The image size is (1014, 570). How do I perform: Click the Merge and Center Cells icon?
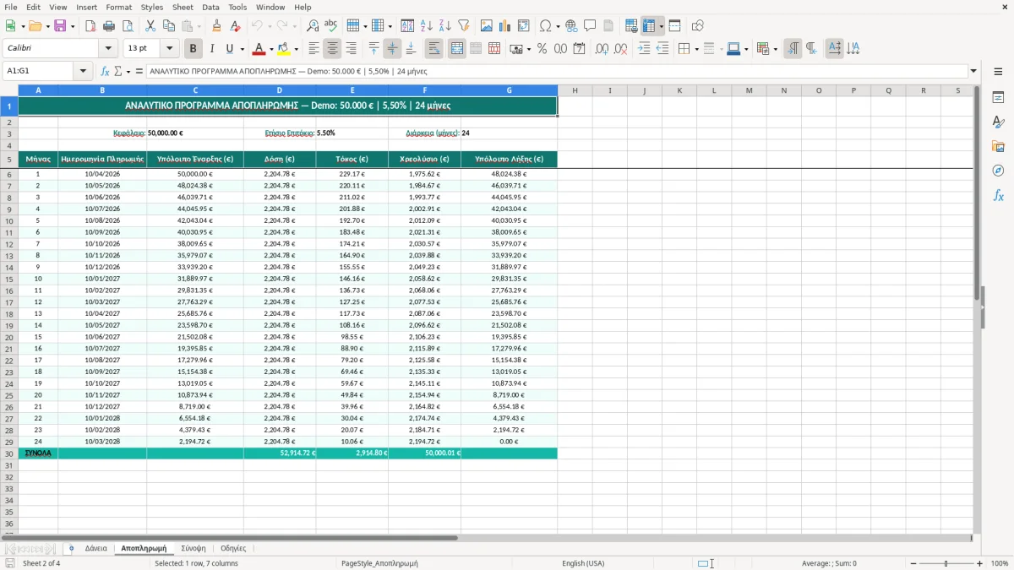[457, 49]
